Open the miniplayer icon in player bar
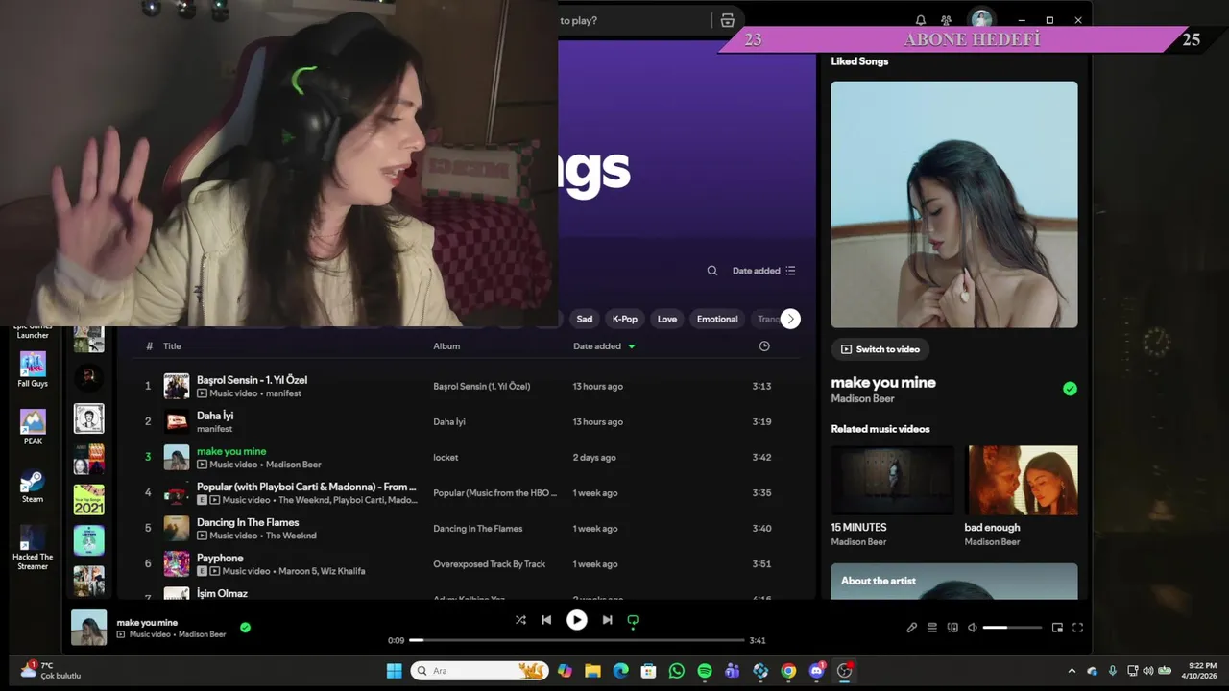1229x691 pixels. 1057,628
